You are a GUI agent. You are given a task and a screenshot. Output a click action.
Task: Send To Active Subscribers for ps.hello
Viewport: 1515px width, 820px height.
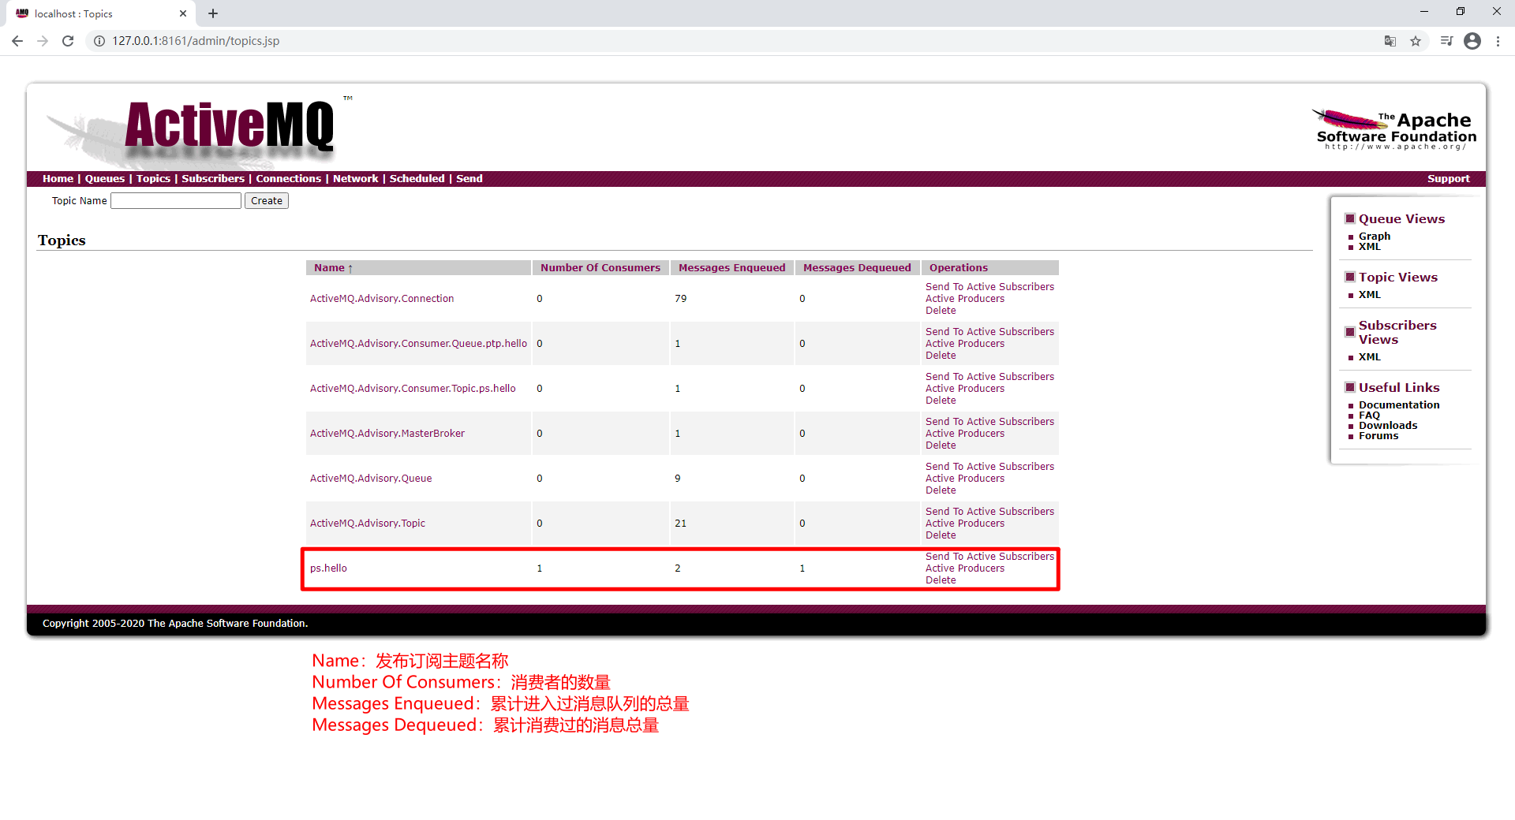tap(989, 557)
